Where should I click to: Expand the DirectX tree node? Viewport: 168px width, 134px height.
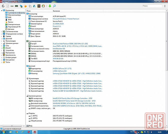tap(2, 48)
